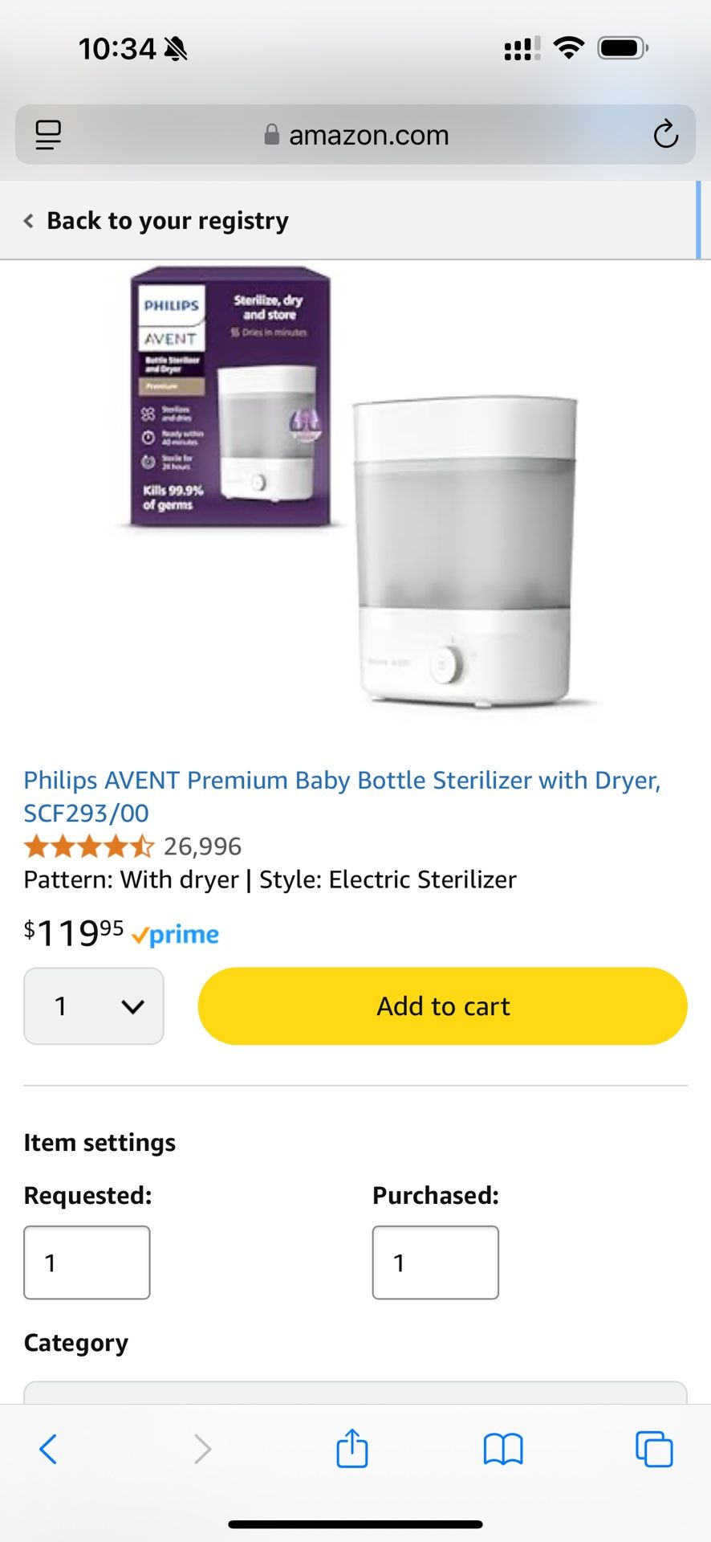Tap the back chevron beside registry link
This screenshot has height=1542, width=711.
[x=29, y=221]
